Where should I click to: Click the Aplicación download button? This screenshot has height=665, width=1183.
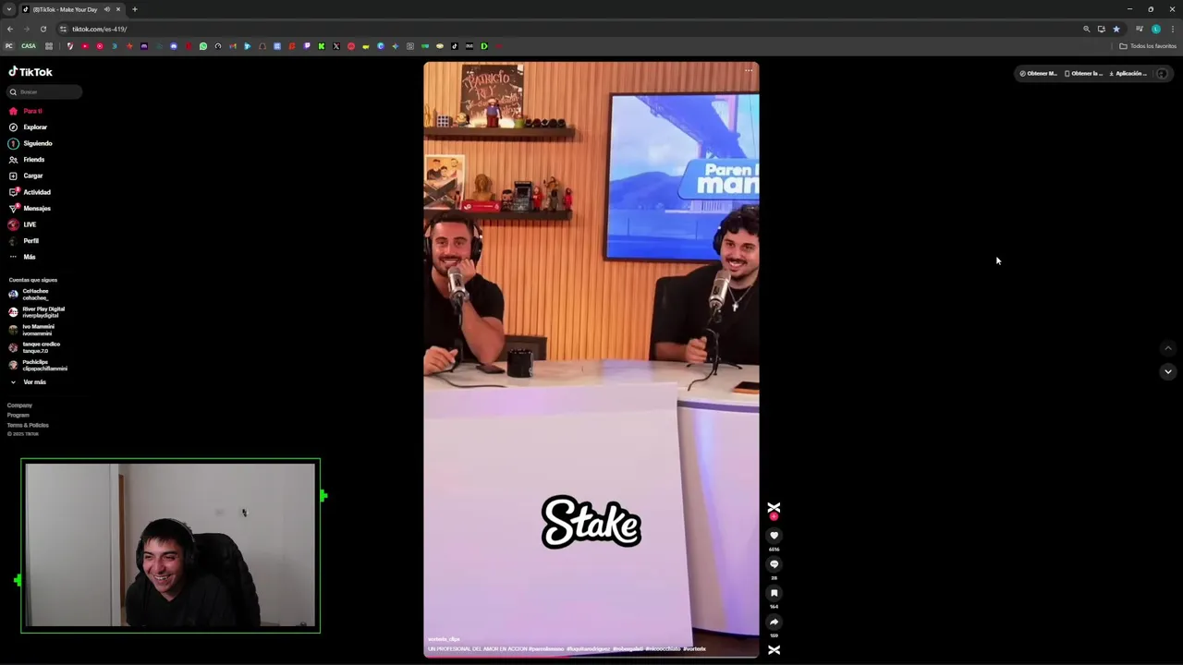point(1128,73)
